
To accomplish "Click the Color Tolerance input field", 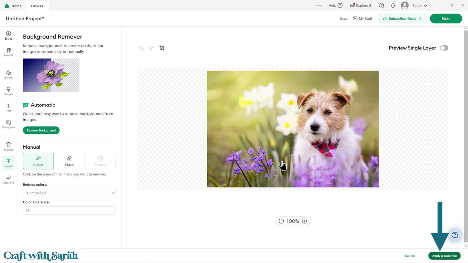I will tap(69, 211).
